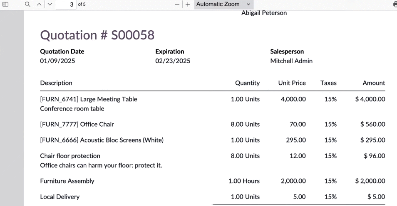Open the find-in-document magnifier
Screen dimensions: 397x206
click(27, 4)
